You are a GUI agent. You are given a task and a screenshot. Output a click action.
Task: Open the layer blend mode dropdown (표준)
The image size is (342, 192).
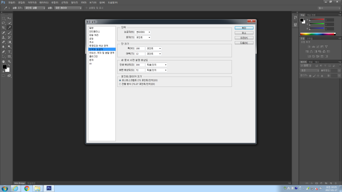(310, 71)
